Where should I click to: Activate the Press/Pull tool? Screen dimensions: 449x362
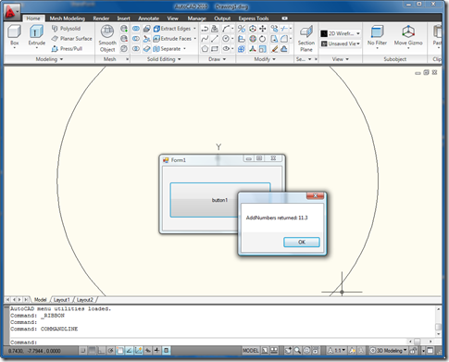click(67, 49)
